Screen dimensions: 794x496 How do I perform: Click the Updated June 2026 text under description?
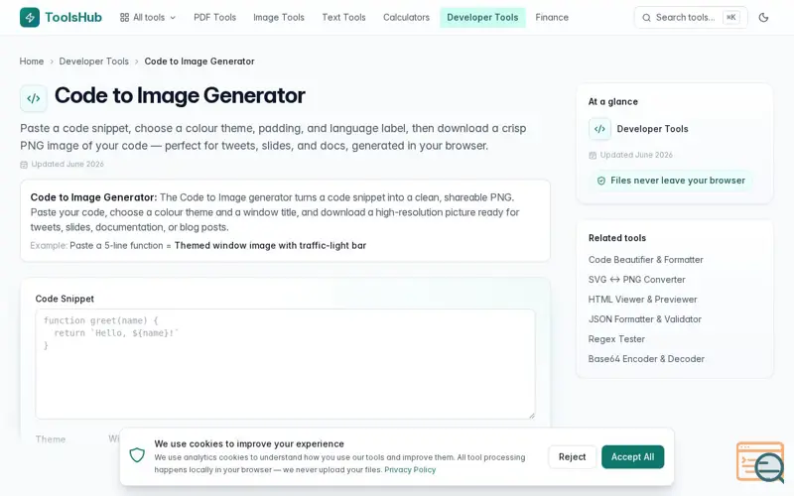67,164
